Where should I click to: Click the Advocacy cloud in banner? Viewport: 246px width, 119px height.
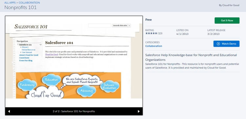(86, 91)
